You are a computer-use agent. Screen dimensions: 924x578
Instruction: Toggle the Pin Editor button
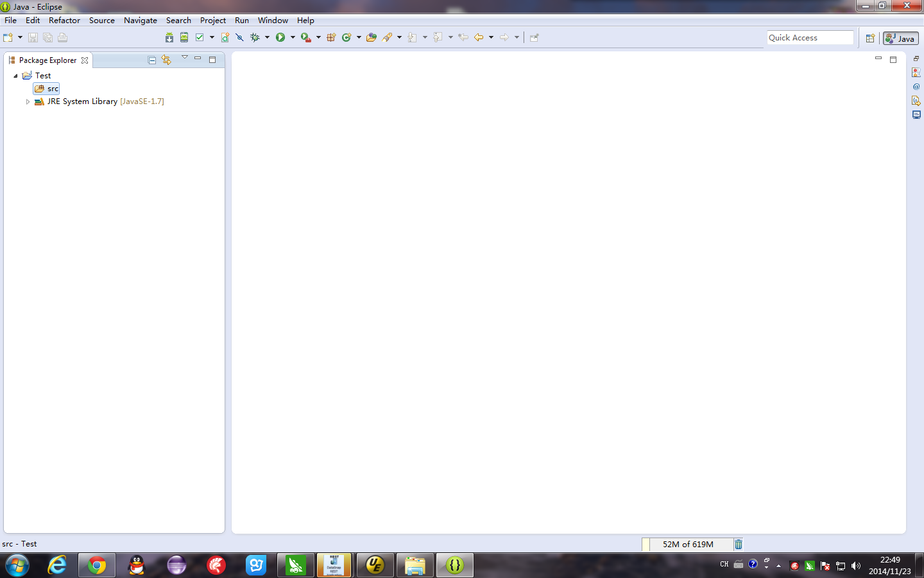pyautogui.click(x=535, y=37)
